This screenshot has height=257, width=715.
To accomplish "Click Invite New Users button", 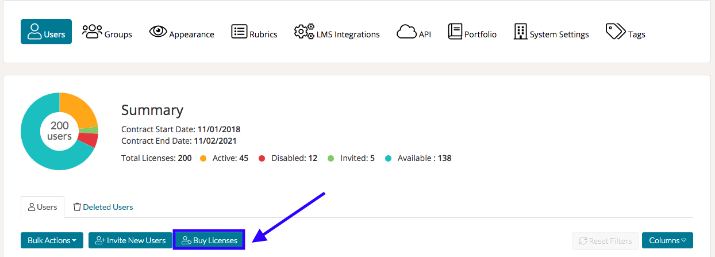I will point(130,240).
